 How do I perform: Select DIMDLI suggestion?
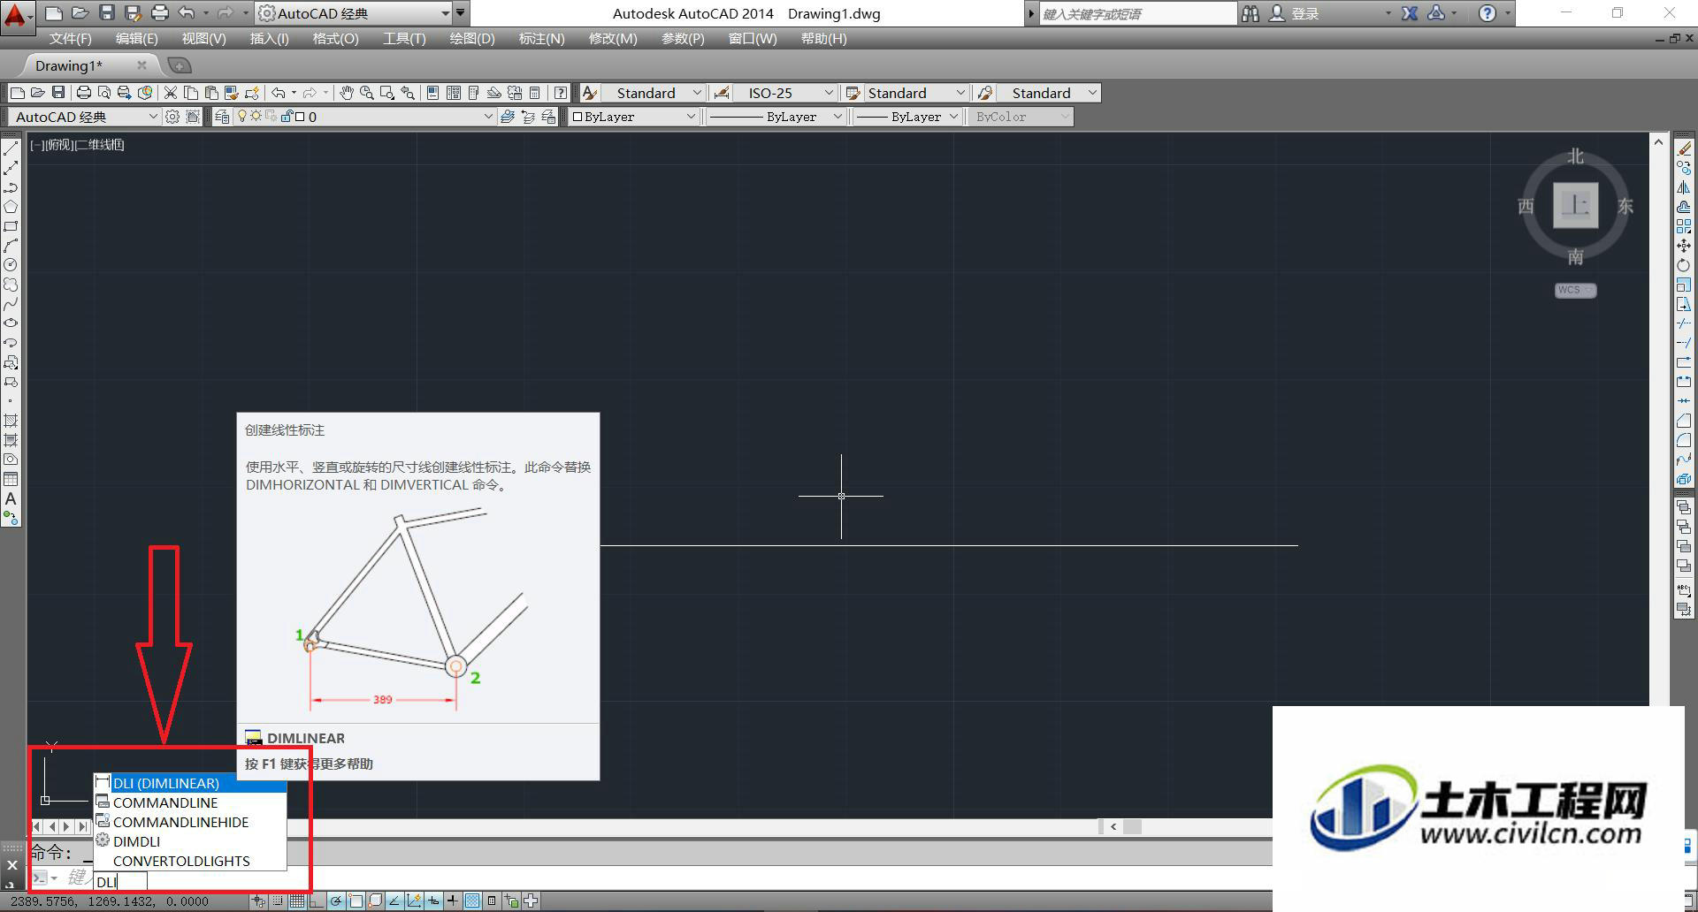point(190,841)
